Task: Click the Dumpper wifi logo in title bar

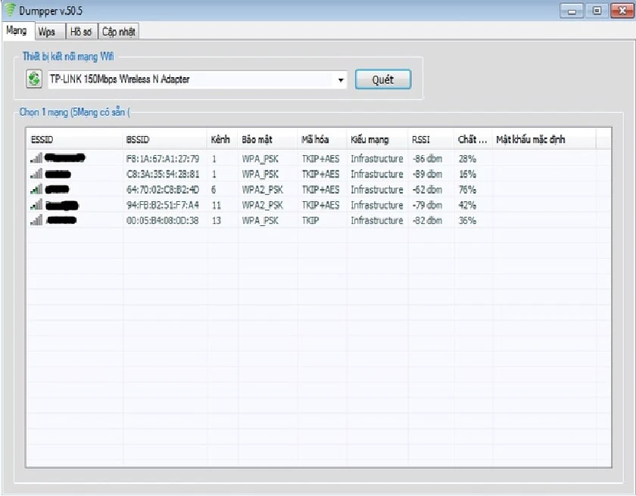Action: click(x=10, y=10)
